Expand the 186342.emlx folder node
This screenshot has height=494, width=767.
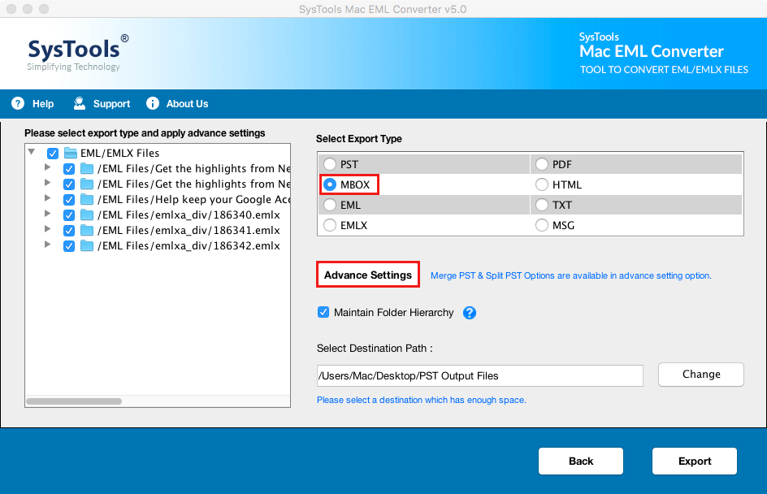coord(47,244)
